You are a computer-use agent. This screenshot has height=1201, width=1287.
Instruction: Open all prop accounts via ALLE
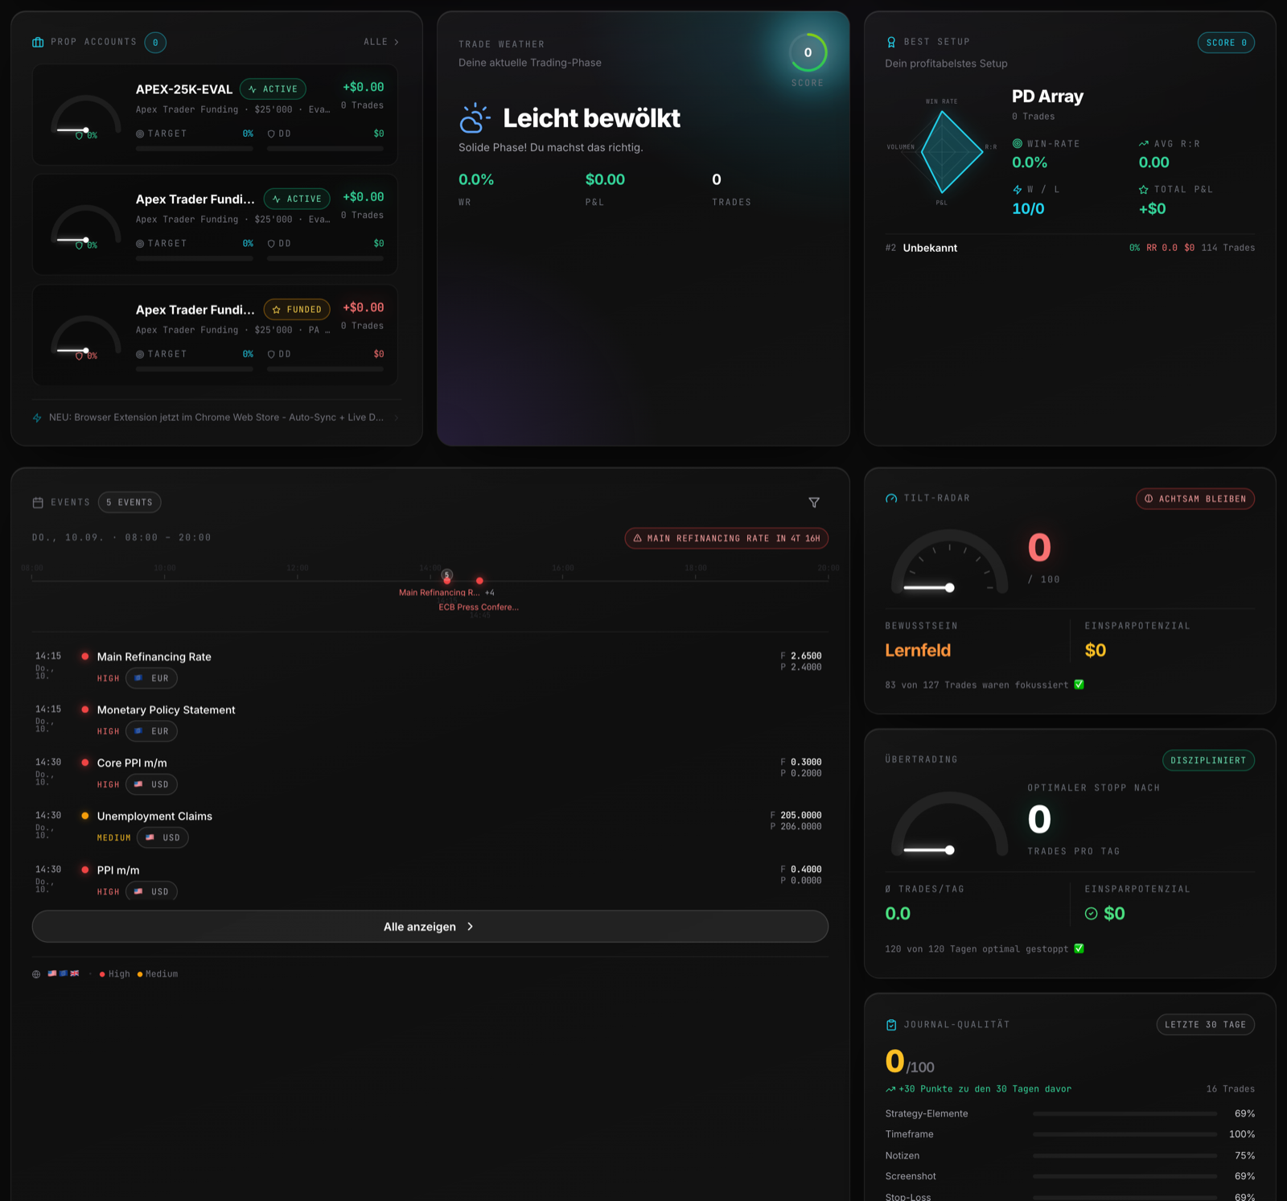380,42
